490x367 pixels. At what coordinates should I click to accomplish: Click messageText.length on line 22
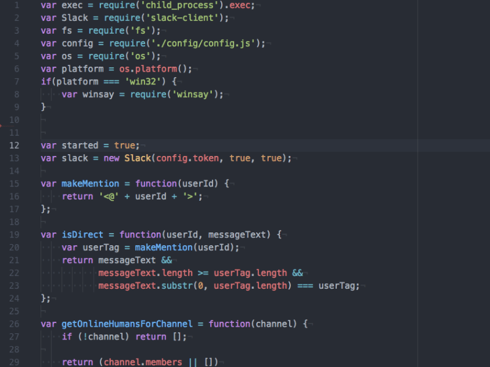pos(145,273)
